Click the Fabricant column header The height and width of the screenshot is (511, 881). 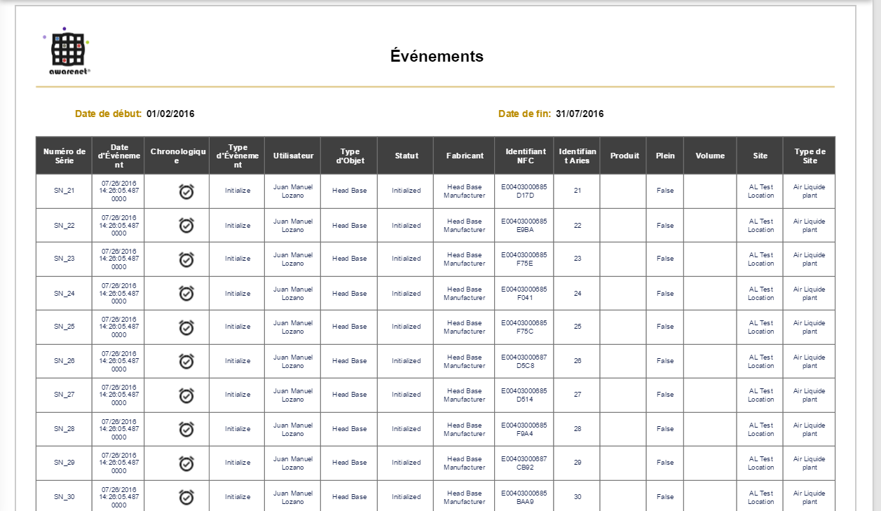click(465, 156)
